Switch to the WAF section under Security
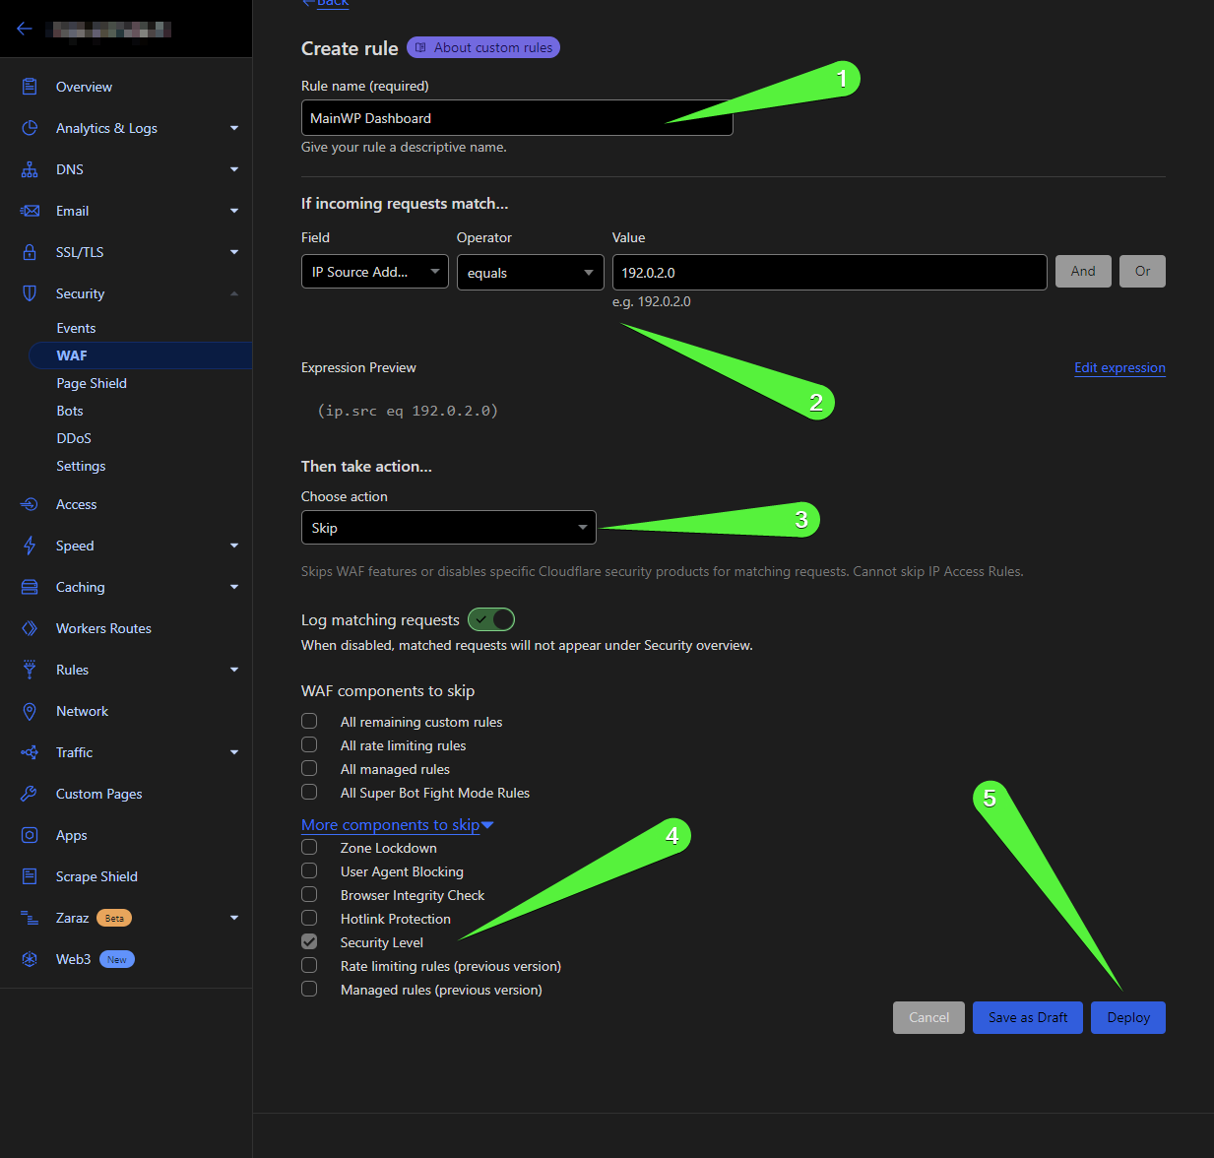 (x=72, y=355)
